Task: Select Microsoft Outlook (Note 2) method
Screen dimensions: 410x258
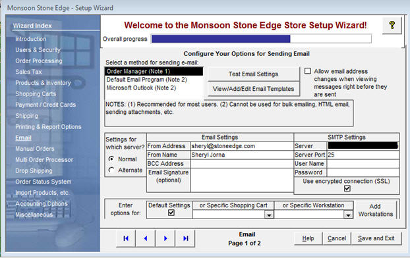Action: point(154,88)
